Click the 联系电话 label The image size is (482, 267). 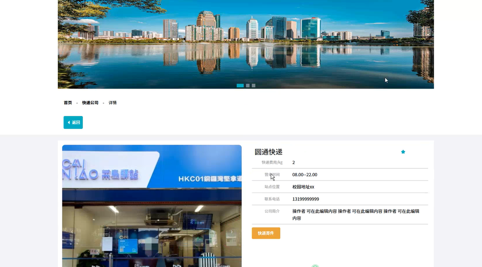coord(272,199)
